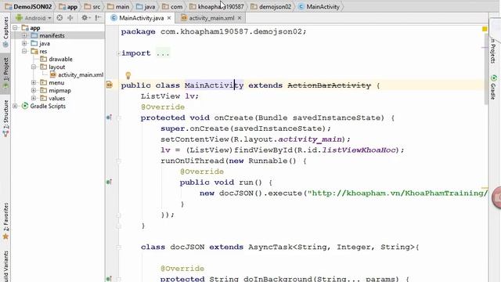Fold the runOnUiThread Runnable block
Viewport: 501px width, 282px height.
pyautogui.click(x=119, y=161)
